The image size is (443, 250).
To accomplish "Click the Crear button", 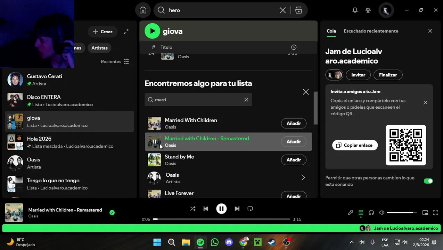I will [x=103, y=32].
